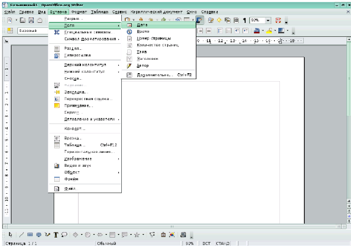Choose Примечание... menu entry

tap(85, 106)
